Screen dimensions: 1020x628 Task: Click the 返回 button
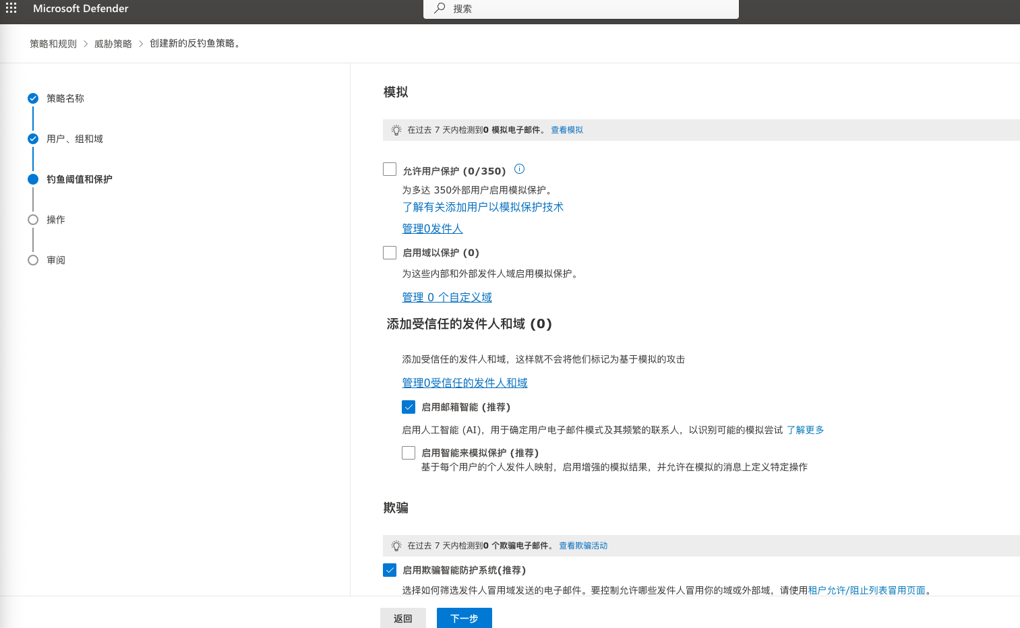click(x=403, y=618)
